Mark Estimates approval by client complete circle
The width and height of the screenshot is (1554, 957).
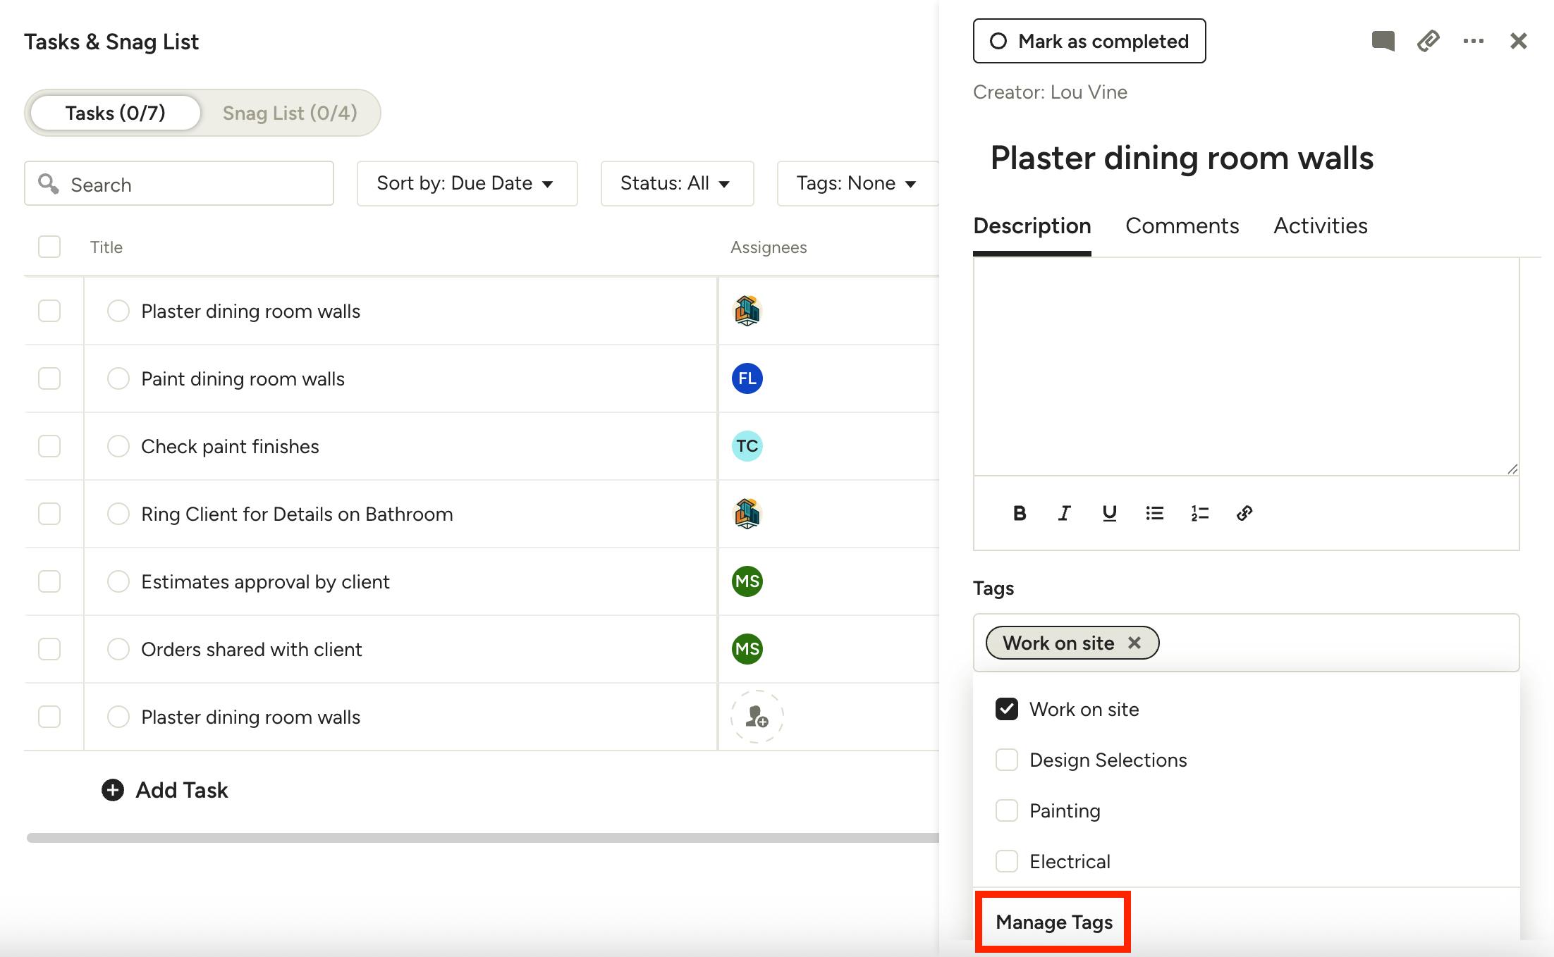118,581
